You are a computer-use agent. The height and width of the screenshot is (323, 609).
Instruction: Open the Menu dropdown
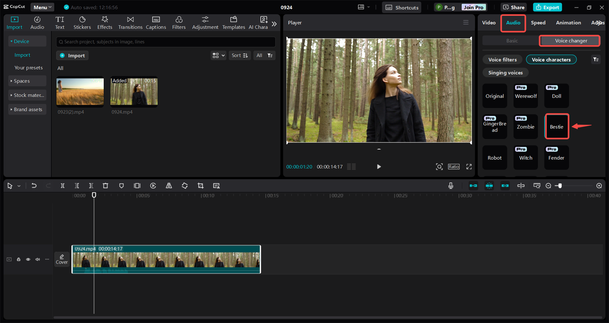pyautogui.click(x=42, y=8)
